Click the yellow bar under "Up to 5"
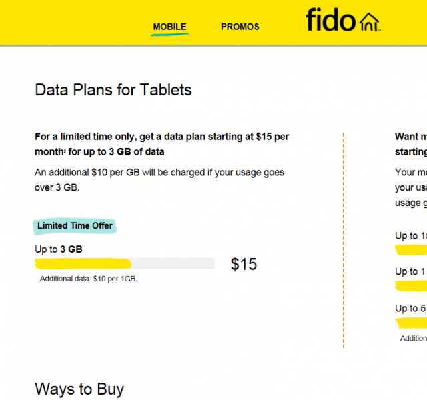The width and height of the screenshot is (427, 400). pos(411,323)
